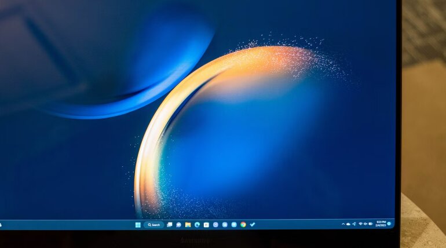The width and height of the screenshot is (446, 248).
Task: Open the notification count badge
Action: pyautogui.click(x=389, y=224)
